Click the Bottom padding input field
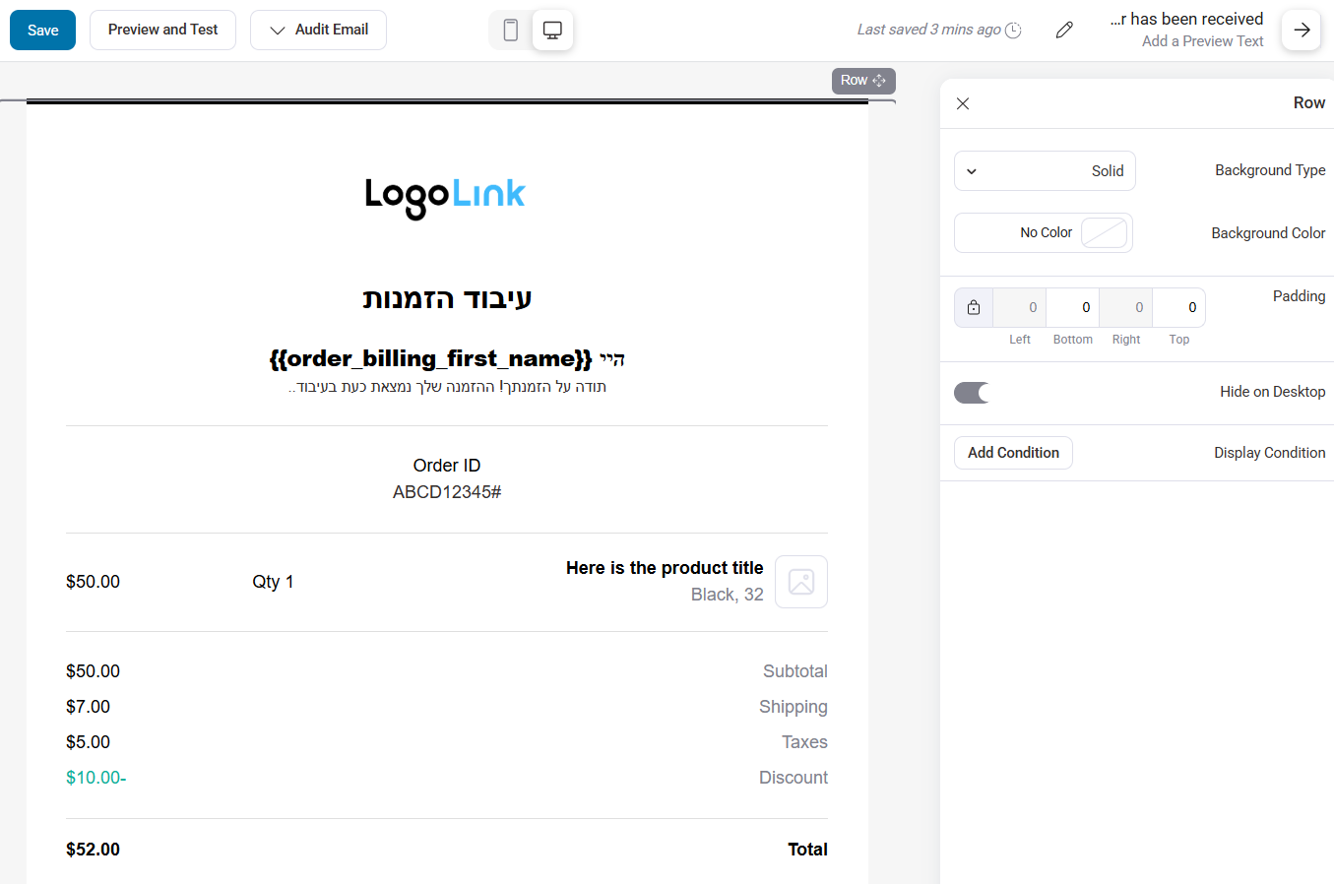The height and width of the screenshot is (884, 1334). [1072, 307]
